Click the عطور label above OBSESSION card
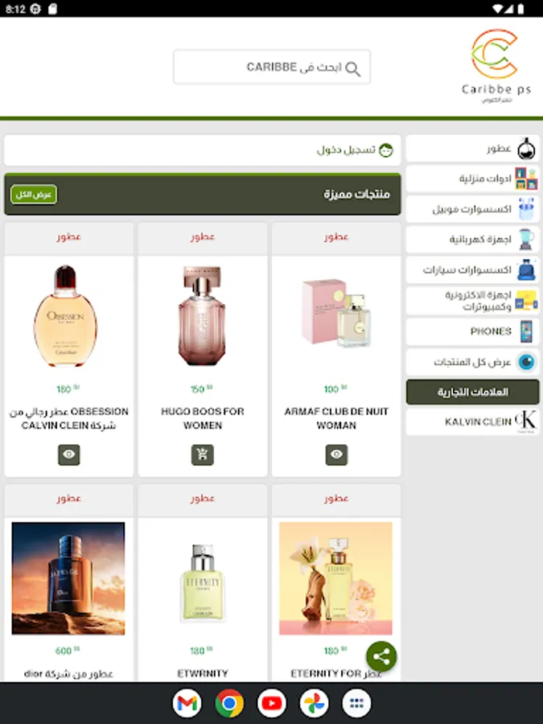Image resolution: width=543 pixels, height=724 pixels. [x=69, y=237]
